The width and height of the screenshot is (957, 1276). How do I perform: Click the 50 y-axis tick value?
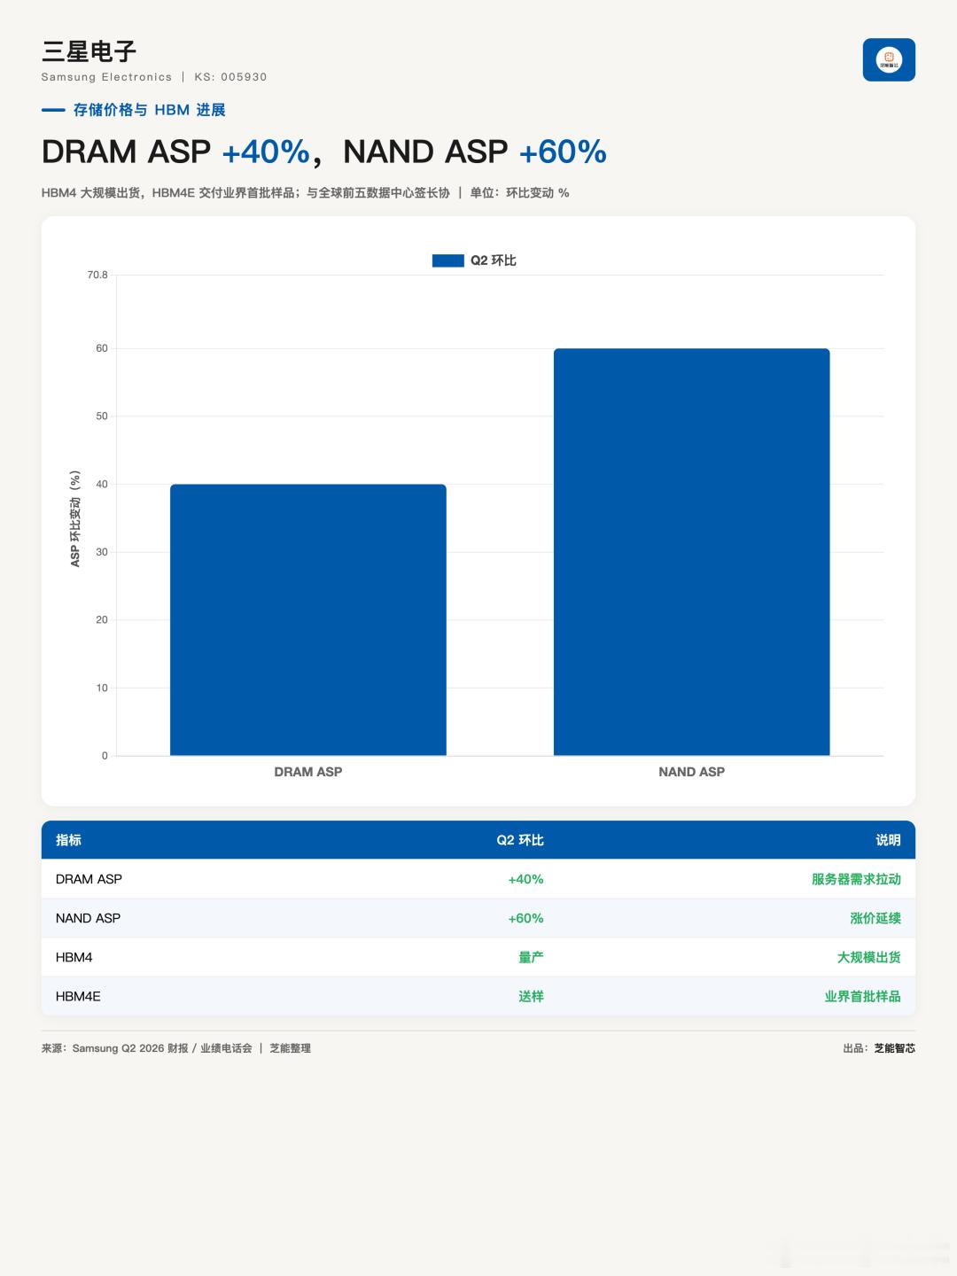tap(102, 416)
